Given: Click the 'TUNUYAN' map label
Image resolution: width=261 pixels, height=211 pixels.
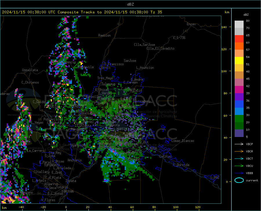Looking at the screenshot, I should point(67,192).
